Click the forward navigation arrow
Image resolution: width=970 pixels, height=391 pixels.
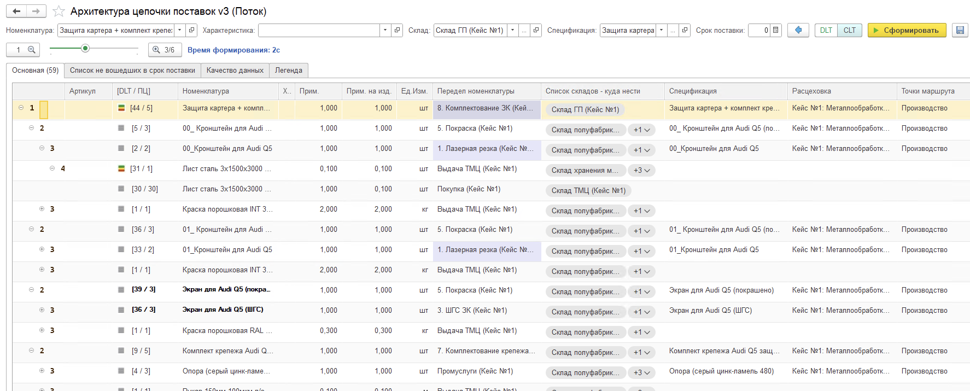(x=36, y=11)
